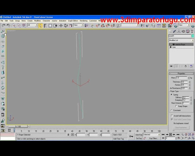The width and height of the screenshot is (195, 156).
Task: Toggle Start With Current State checkbox
Action: pyautogui.click(x=172, y=119)
